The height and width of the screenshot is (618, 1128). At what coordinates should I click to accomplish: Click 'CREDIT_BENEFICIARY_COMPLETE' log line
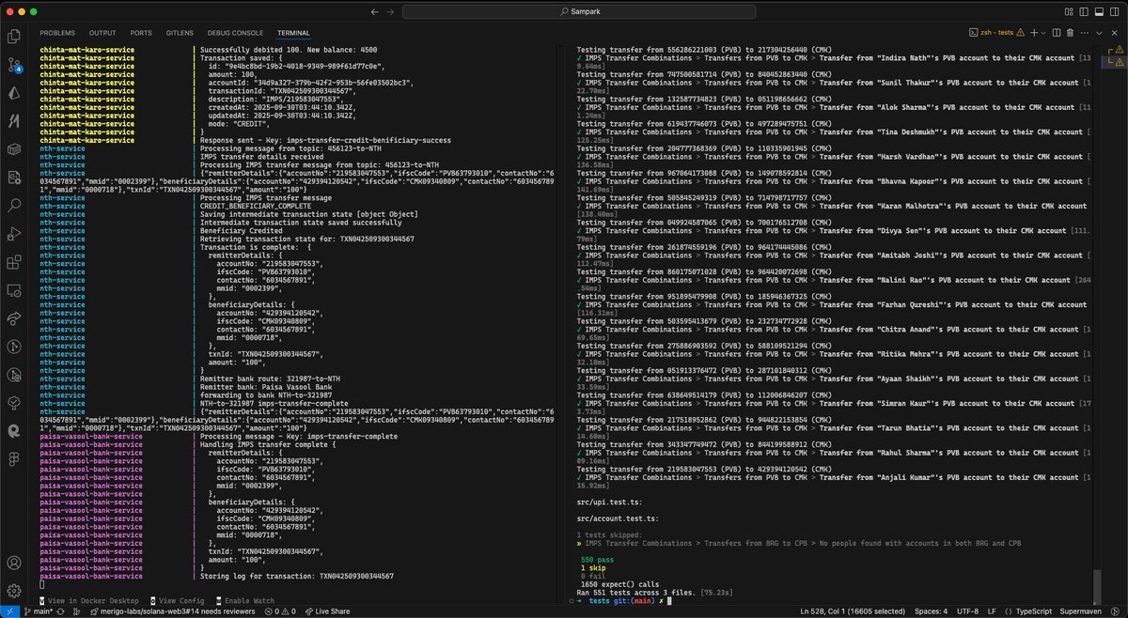point(254,207)
